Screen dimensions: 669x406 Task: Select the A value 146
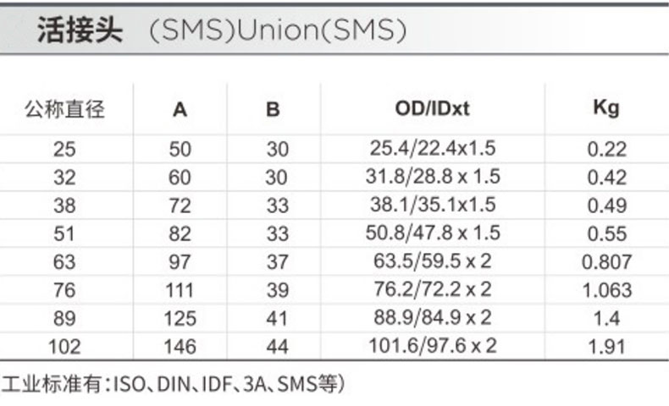180,346
